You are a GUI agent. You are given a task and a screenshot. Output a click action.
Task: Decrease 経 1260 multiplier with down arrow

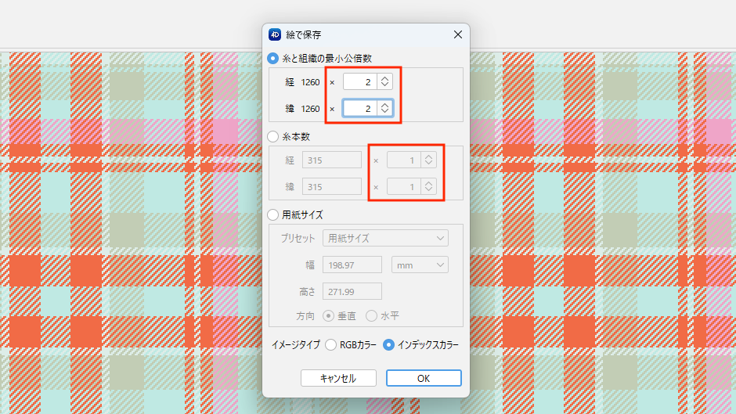(x=384, y=85)
